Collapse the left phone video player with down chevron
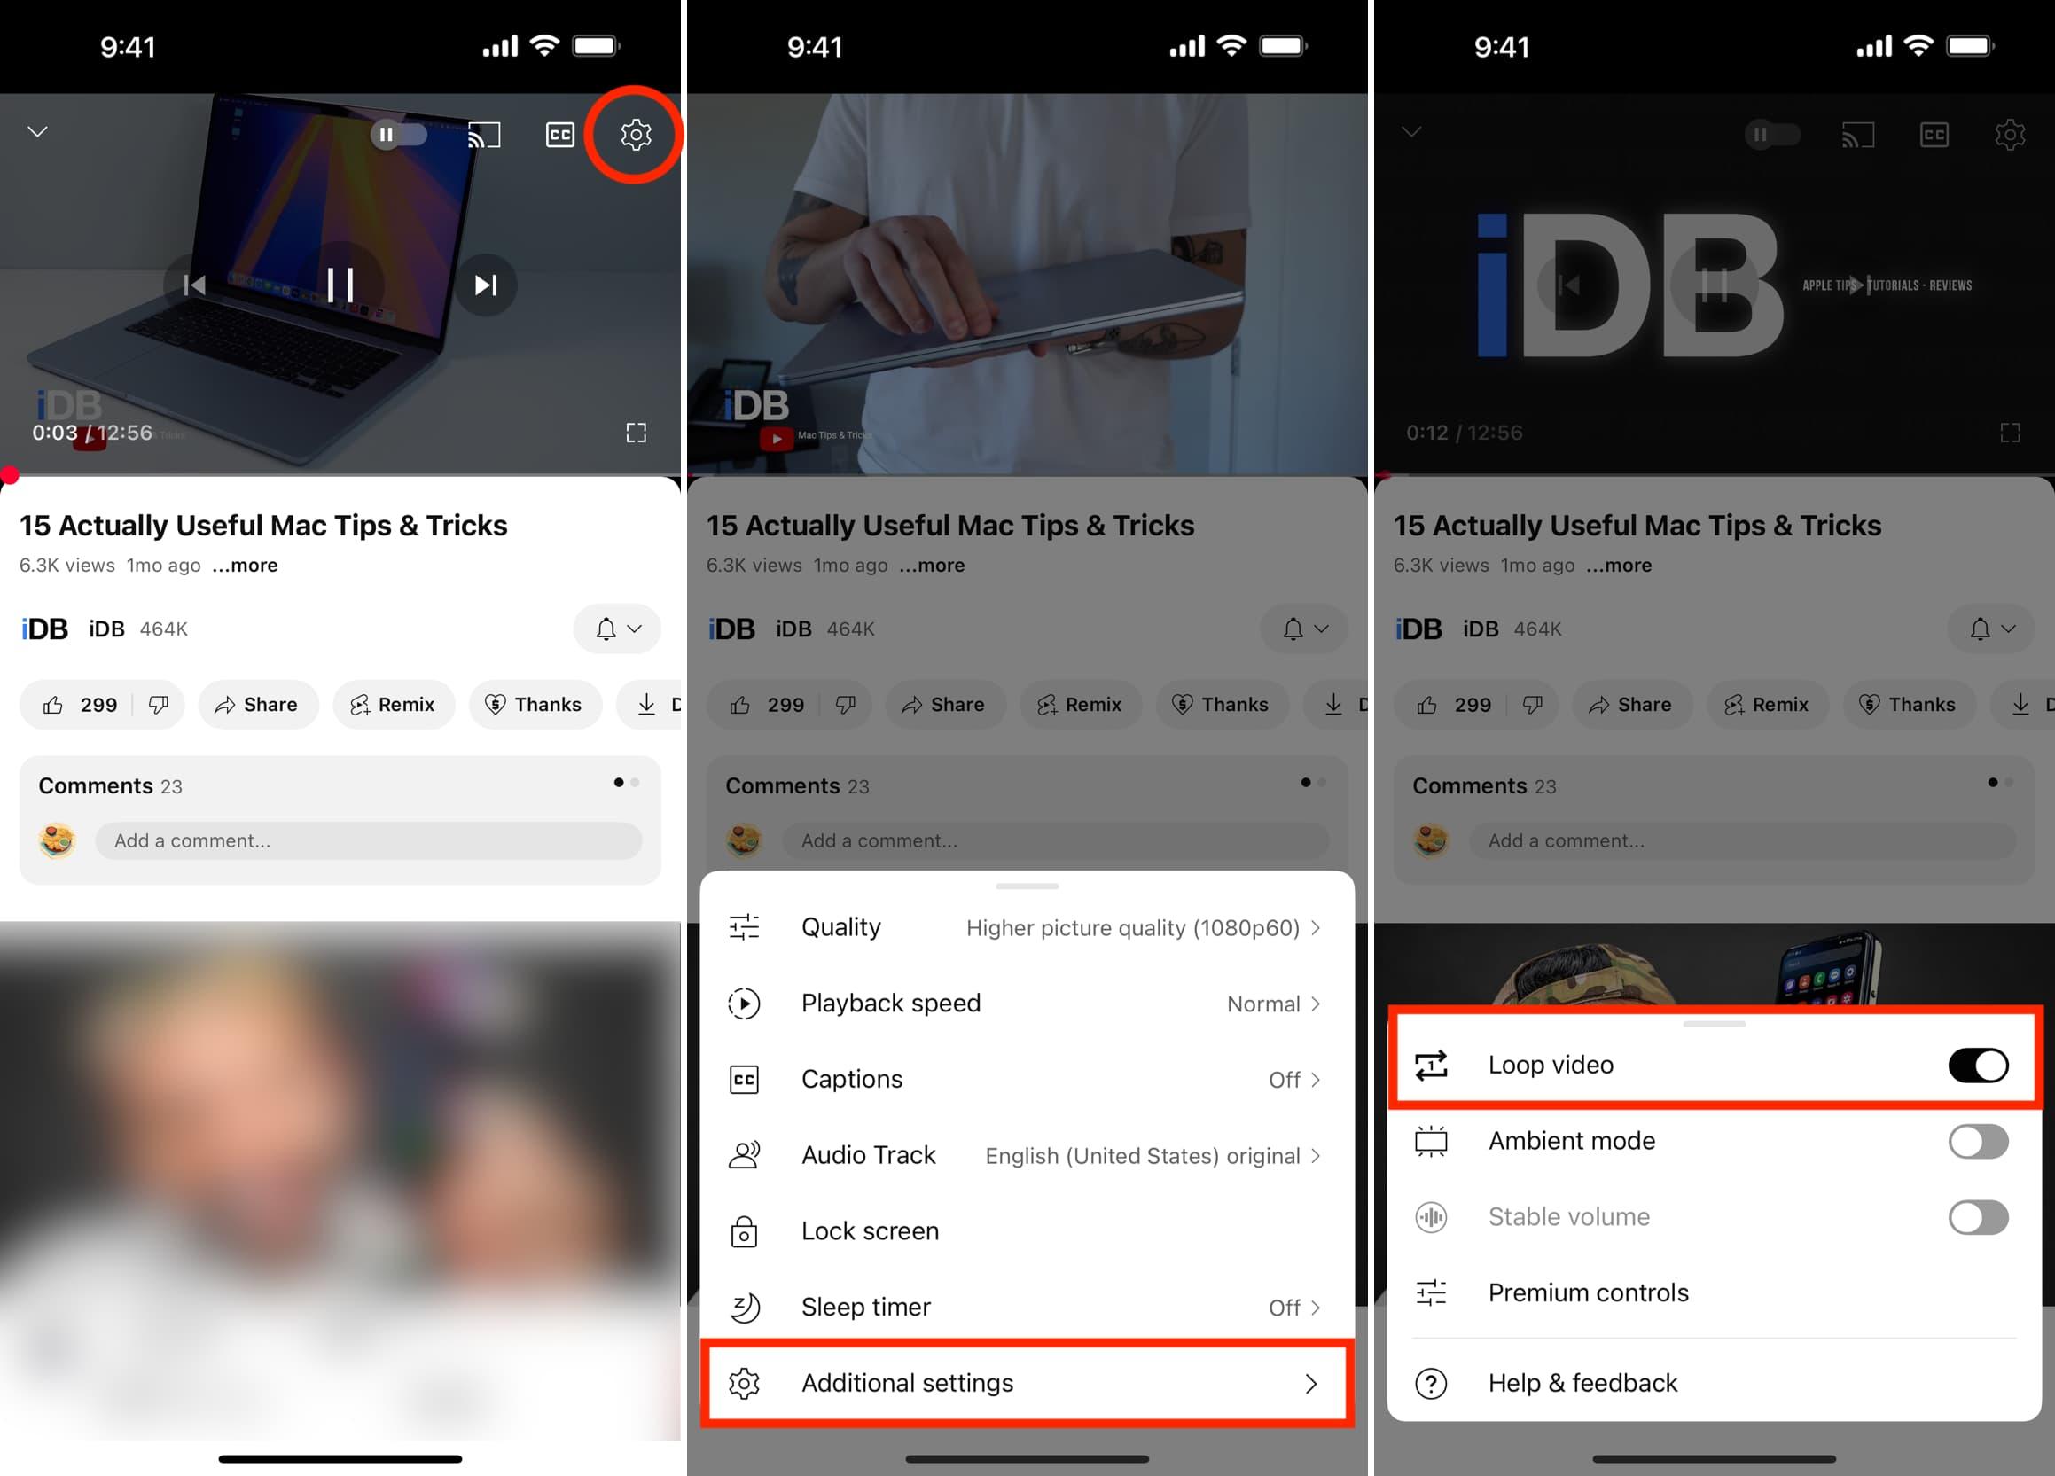 [x=37, y=132]
